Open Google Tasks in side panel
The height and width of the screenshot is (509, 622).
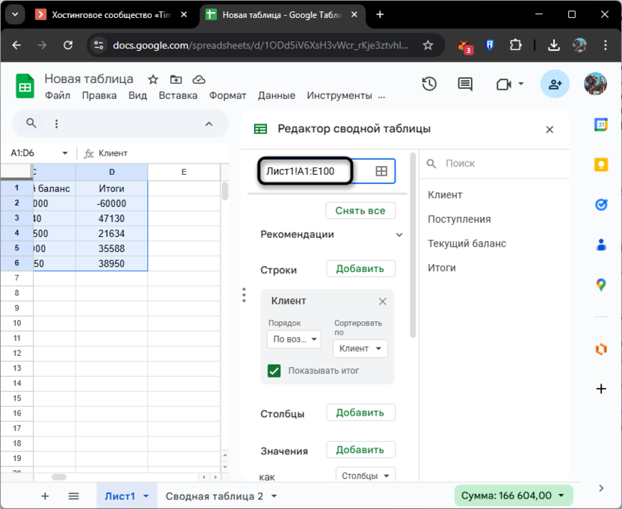click(x=600, y=205)
